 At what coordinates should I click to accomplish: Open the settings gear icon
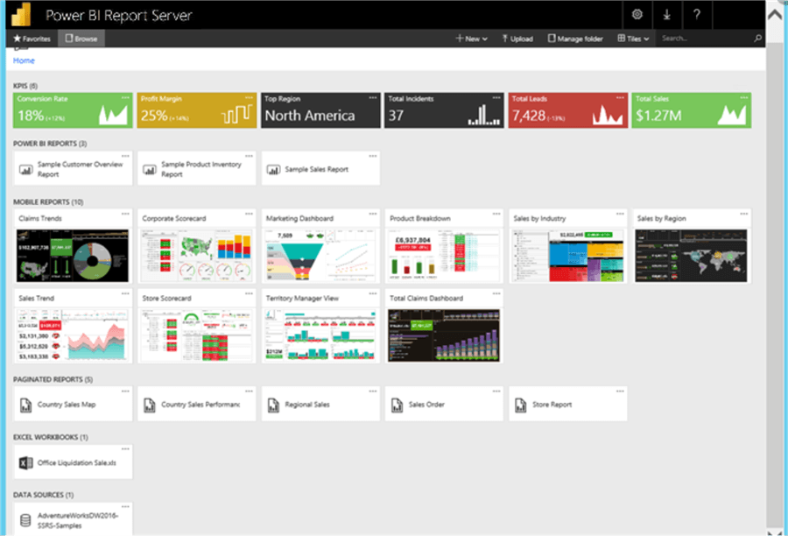pos(637,15)
